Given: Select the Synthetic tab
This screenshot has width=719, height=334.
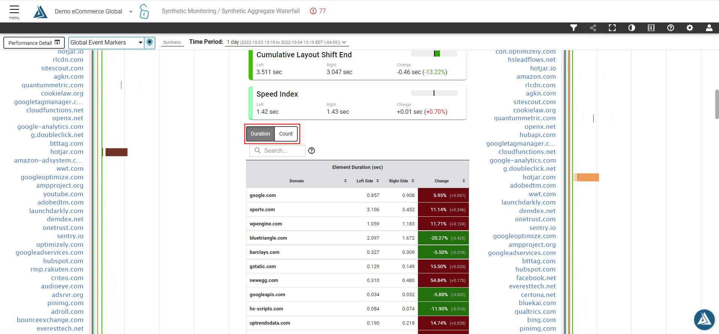Looking at the screenshot, I should click(172, 42).
